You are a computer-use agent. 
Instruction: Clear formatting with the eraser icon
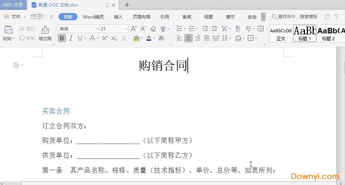pos(153,29)
